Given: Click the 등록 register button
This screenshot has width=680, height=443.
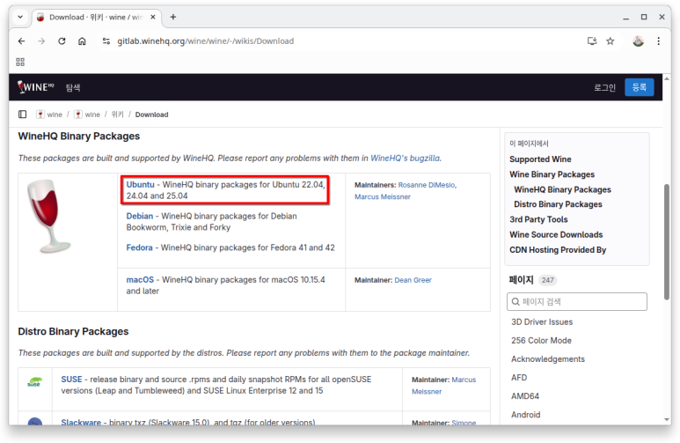Looking at the screenshot, I should (x=640, y=87).
